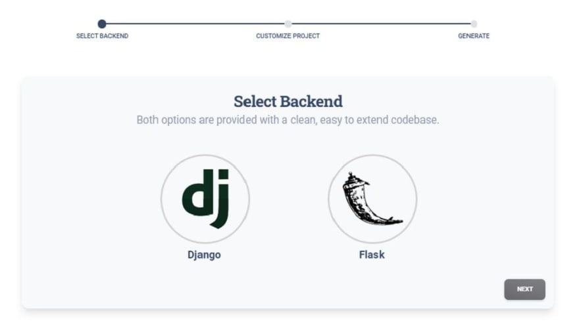Click the letter d in the Django logo

[198, 193]
